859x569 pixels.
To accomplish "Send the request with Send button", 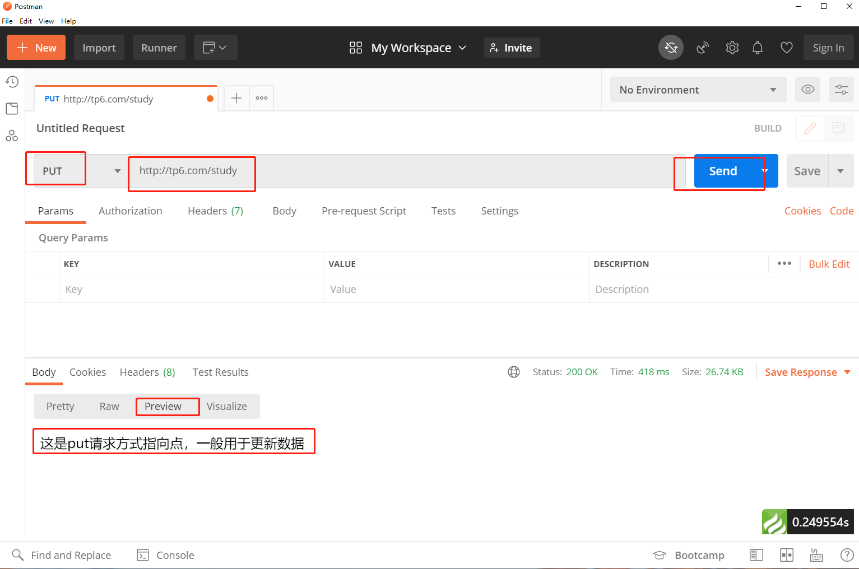I will click(x=723, y=171).
